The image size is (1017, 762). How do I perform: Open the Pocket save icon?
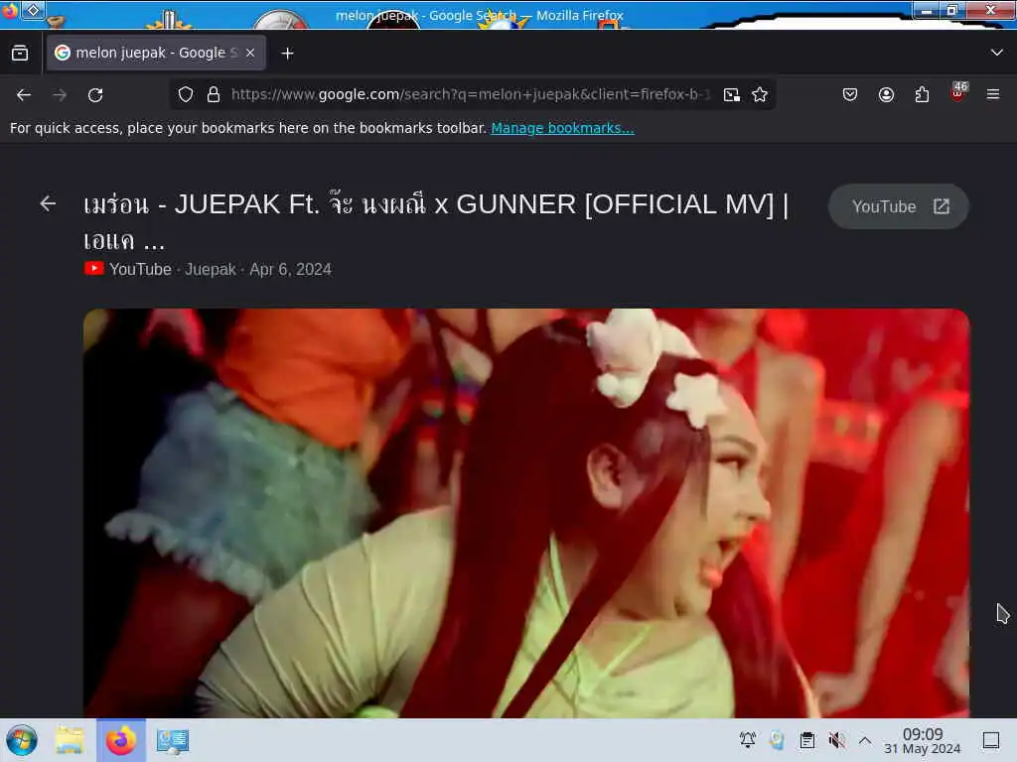[x=850, y=94]
